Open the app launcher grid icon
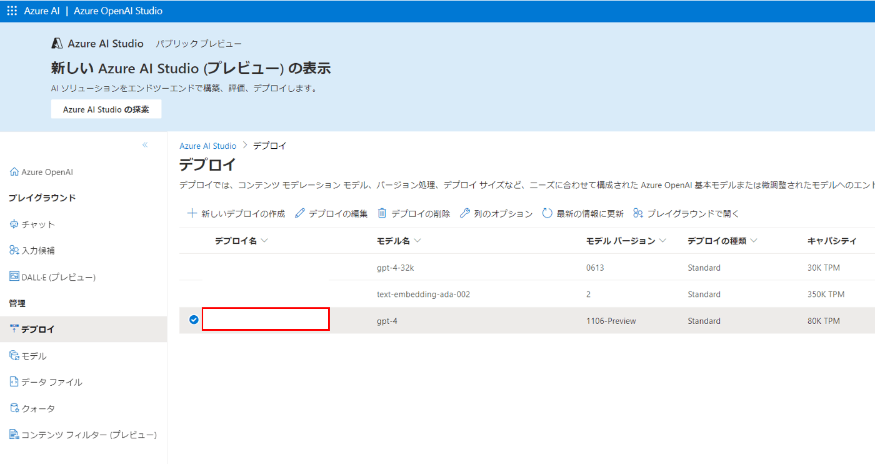The width and height of the screenshot is (875, 464). point(12,11)
